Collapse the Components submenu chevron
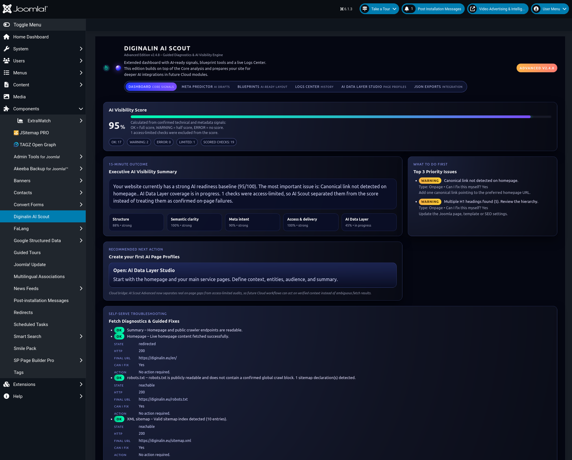The width and height of the screenshot is (572, 460). click(x=81, y=109)
